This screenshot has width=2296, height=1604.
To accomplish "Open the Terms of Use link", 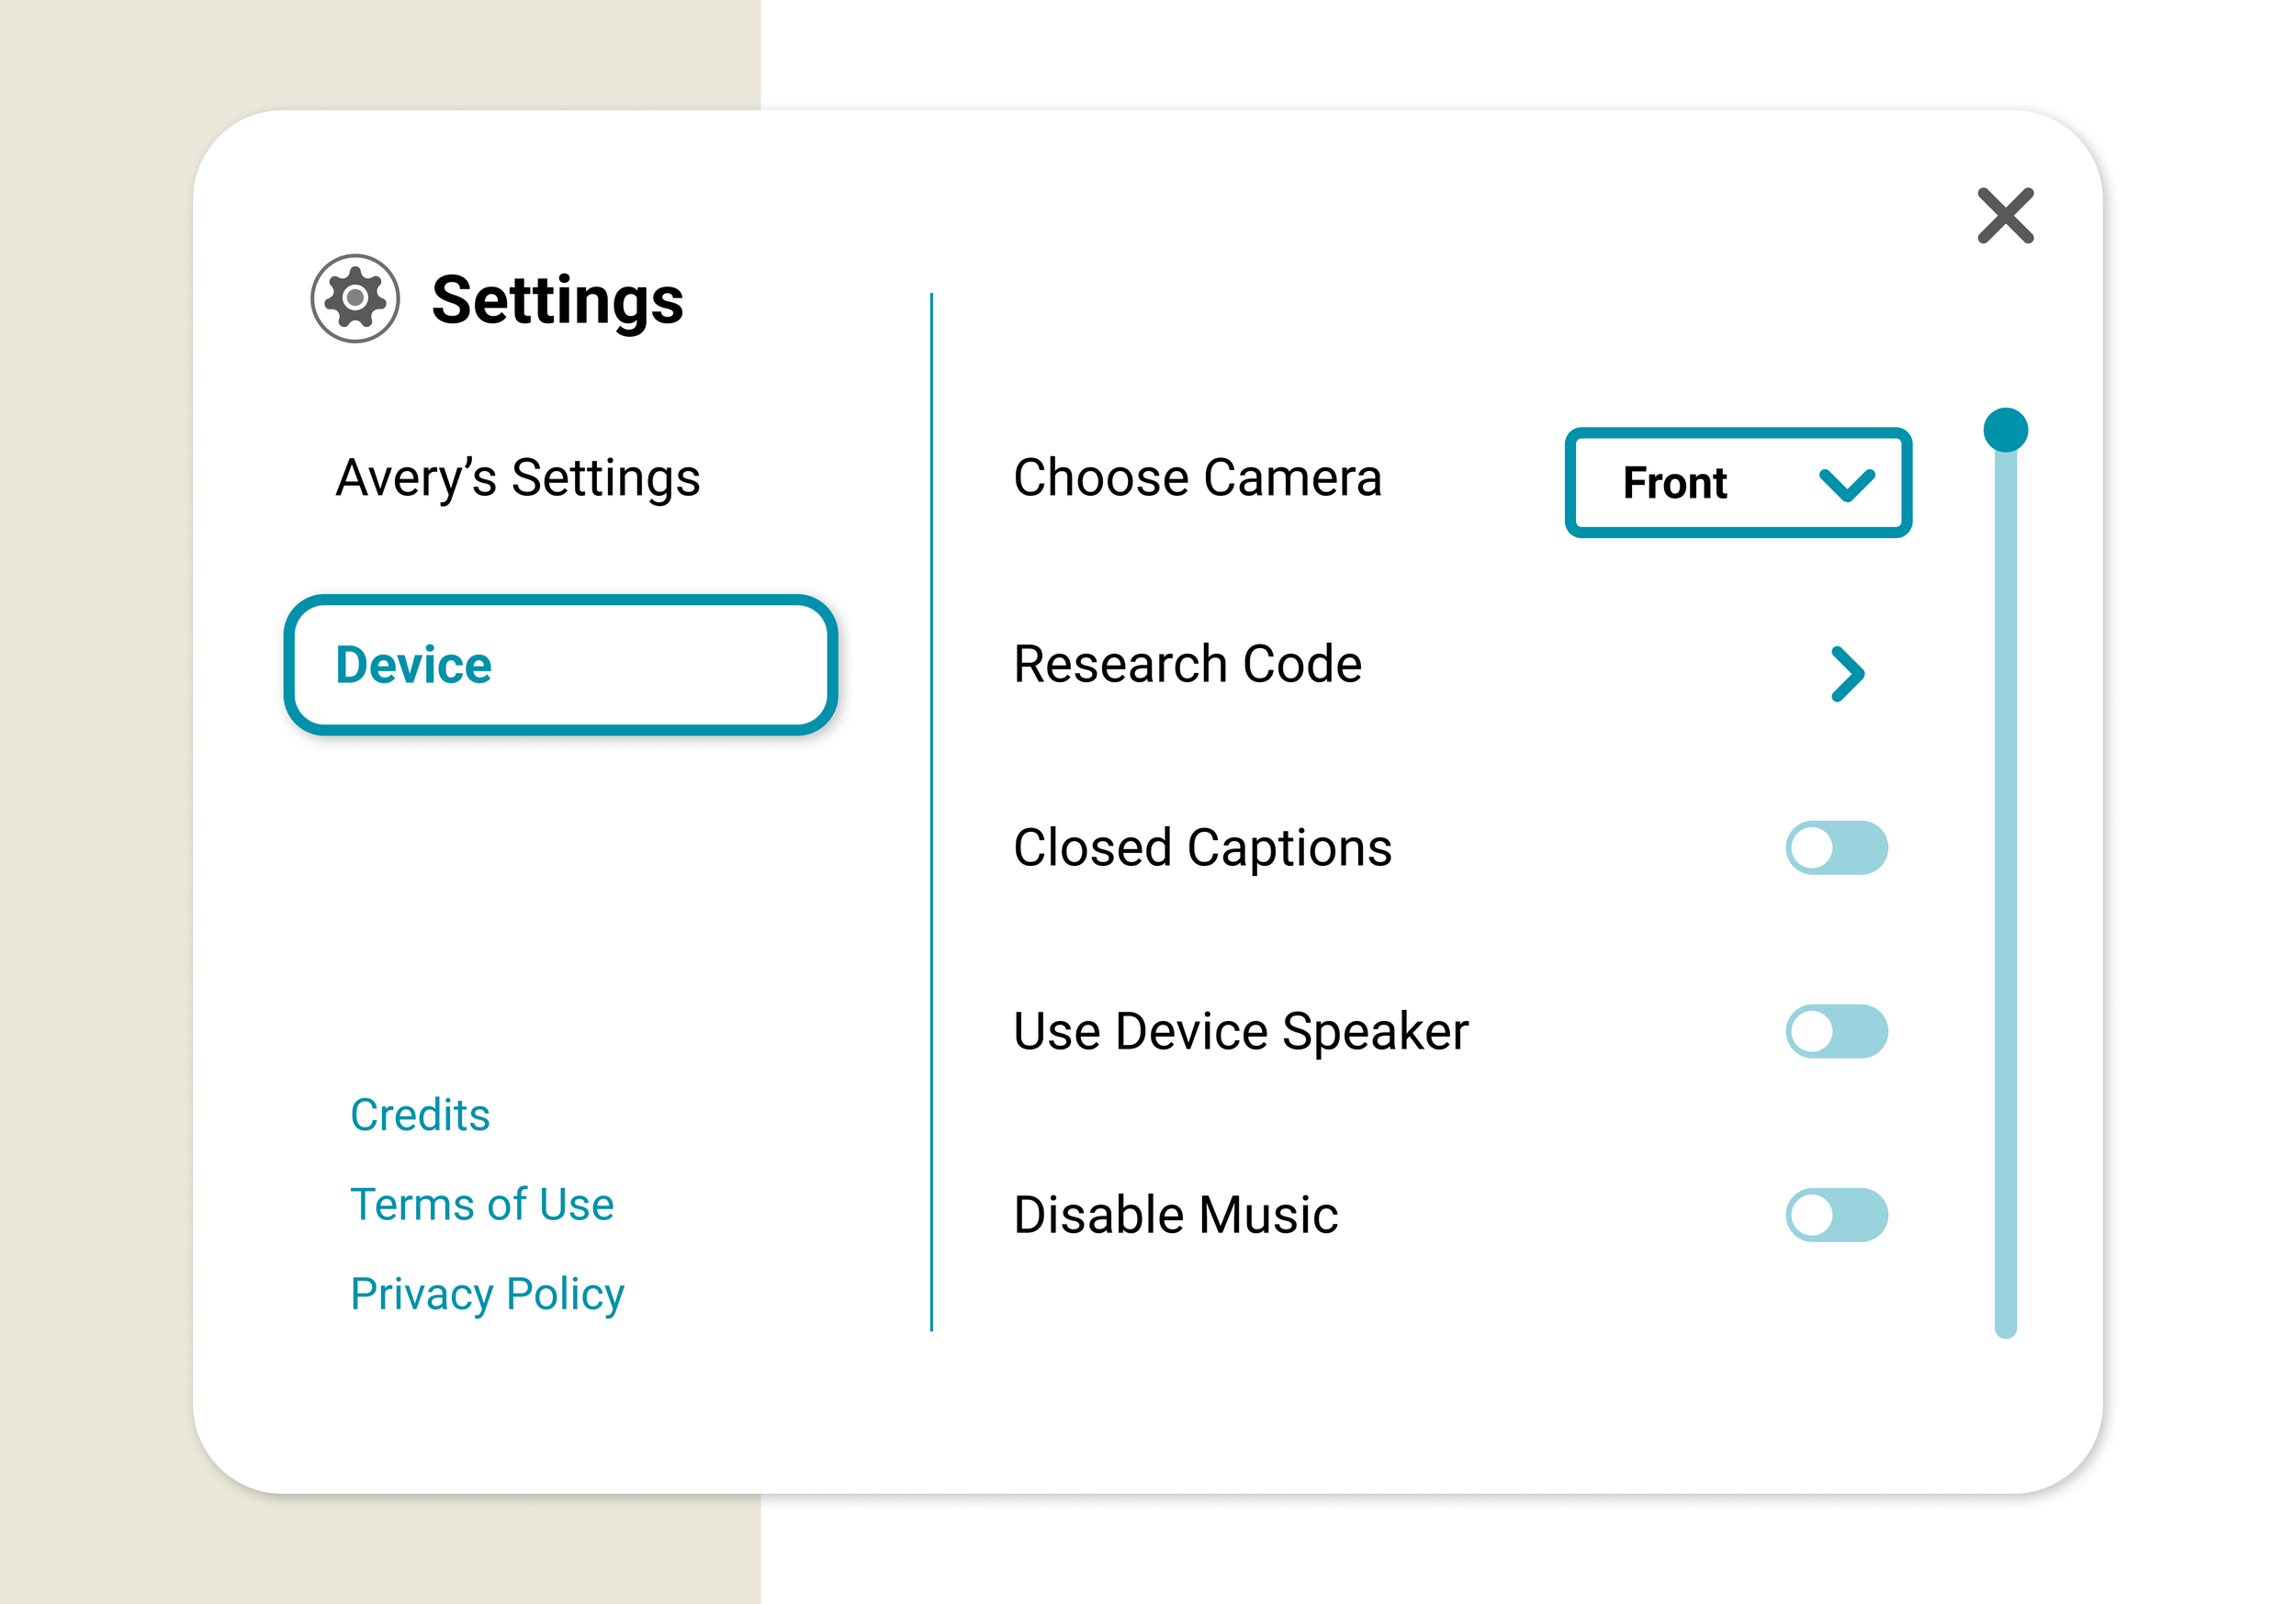I will (x=482, y=1204).
